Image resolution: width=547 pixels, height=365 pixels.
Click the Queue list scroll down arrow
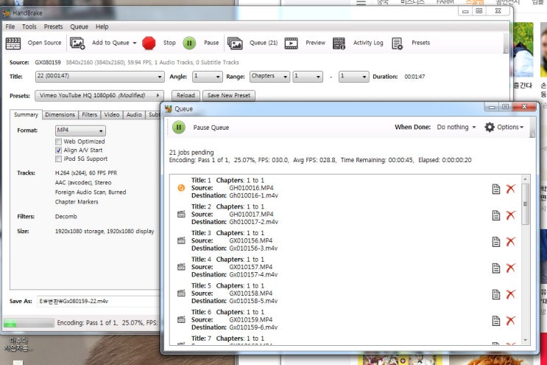click(525, 340)
